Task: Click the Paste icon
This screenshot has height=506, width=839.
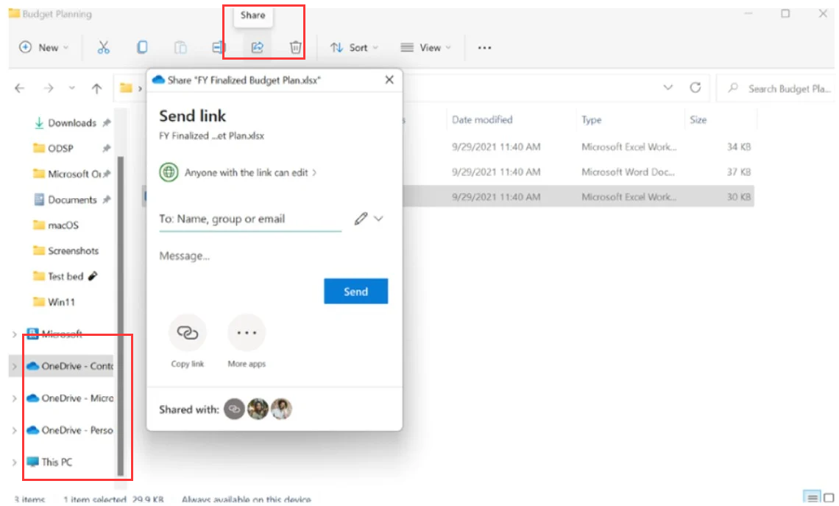Action: pyautogui.click(x=180, y=46)
